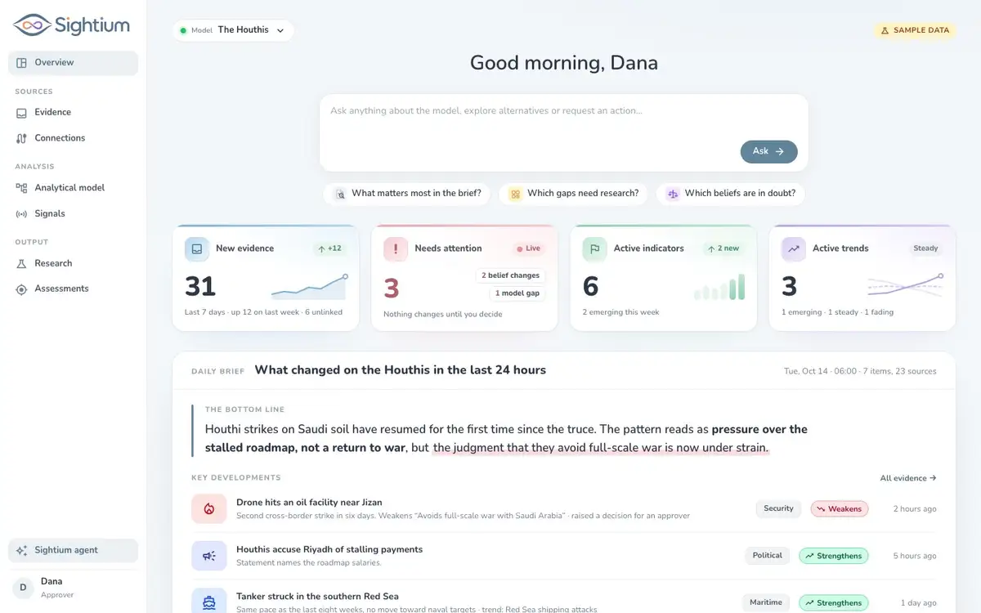This screenshot has height=613, width=981.
Task: Click the Daily Brief headline
Action: 401,370
